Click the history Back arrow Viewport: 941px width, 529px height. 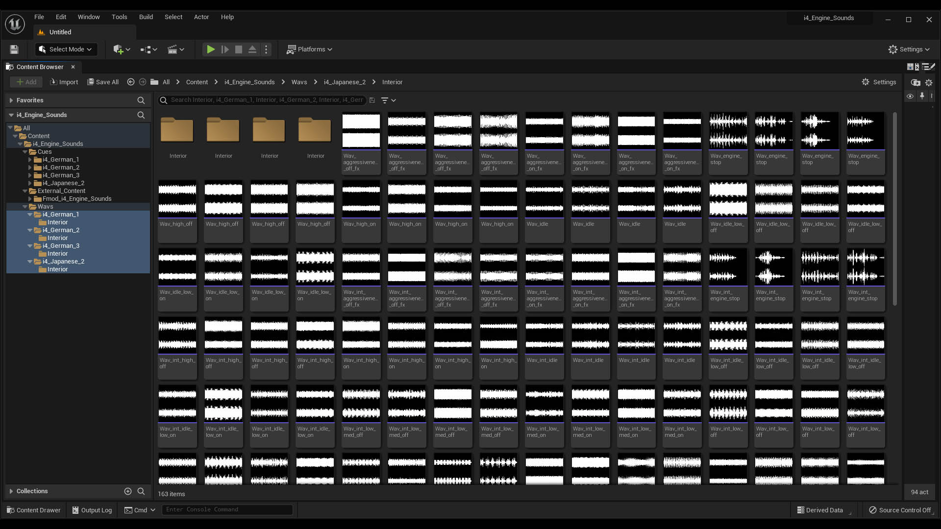tap(131, 82)
